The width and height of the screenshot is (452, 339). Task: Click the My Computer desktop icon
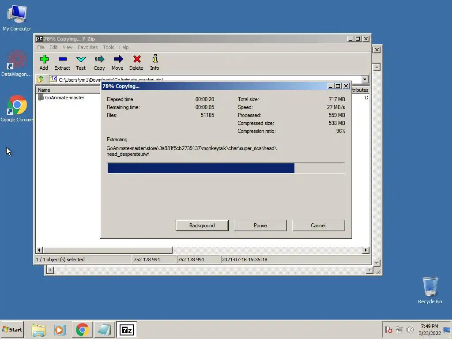(x=17, y=18)
